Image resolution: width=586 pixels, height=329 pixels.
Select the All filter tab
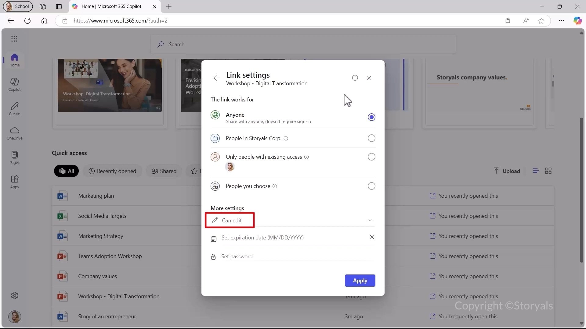point(67,171)
